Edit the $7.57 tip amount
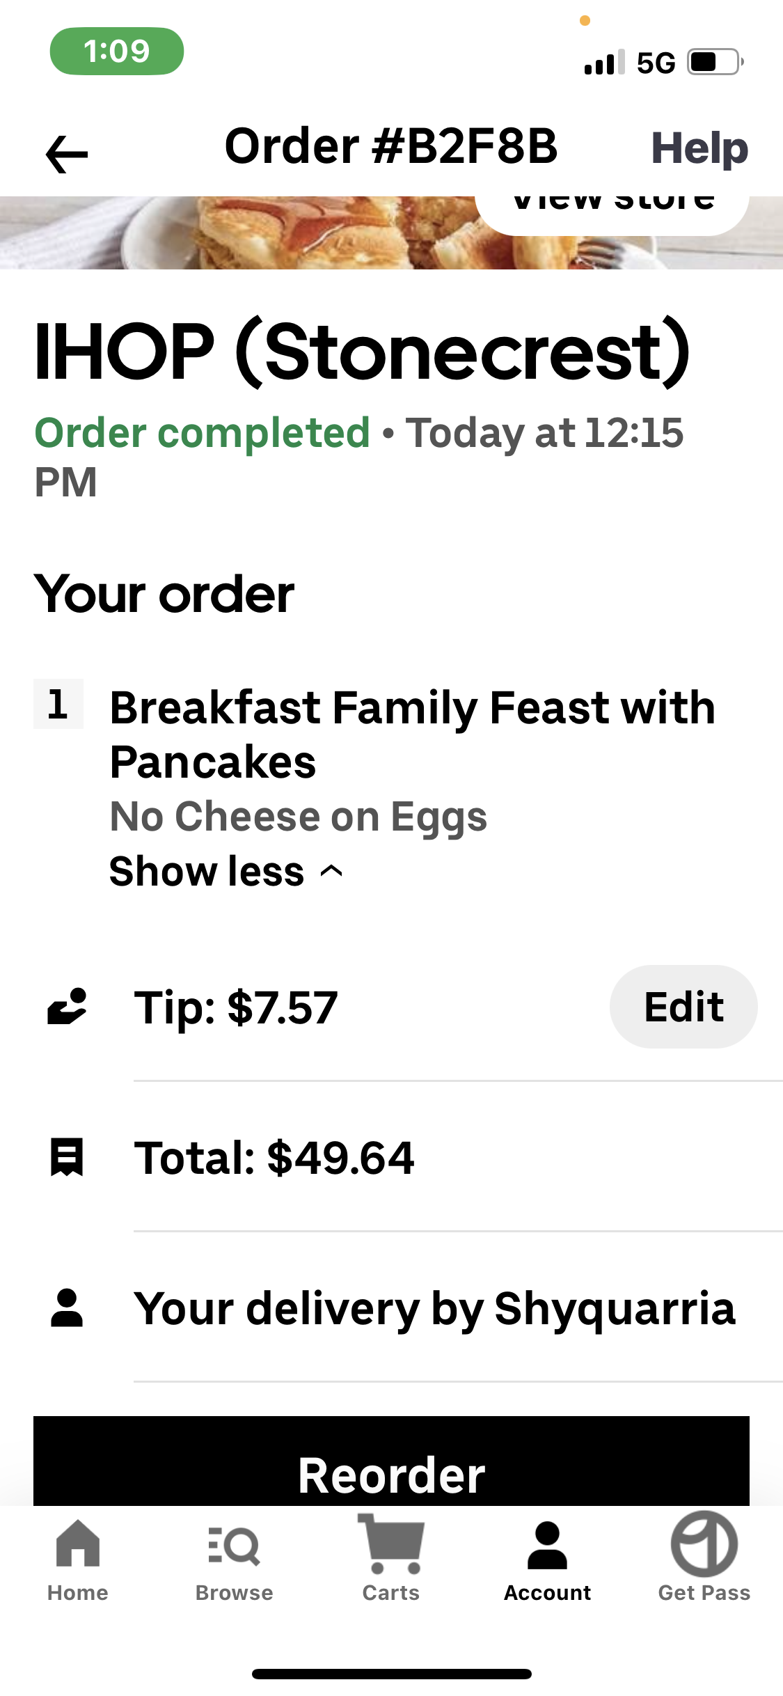The height and width of the screenshot is (1696, 783). click(683, 1007)
